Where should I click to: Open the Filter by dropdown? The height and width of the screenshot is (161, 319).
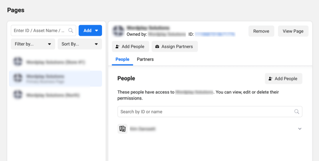33,44
